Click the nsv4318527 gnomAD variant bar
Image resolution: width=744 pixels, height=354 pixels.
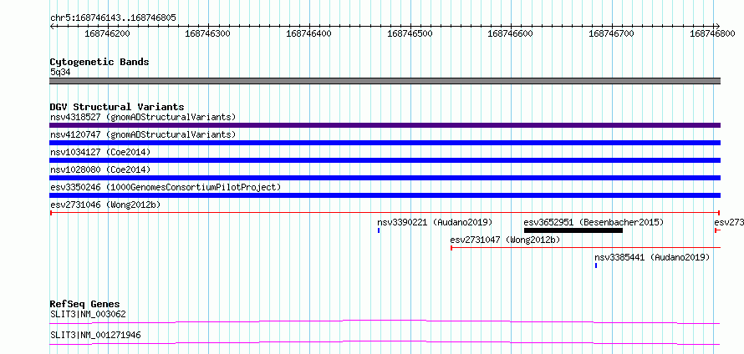click(x=385, y=125)
